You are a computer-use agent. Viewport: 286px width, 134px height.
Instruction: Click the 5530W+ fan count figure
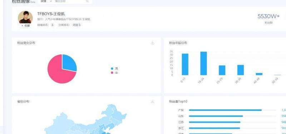[268, 16]
